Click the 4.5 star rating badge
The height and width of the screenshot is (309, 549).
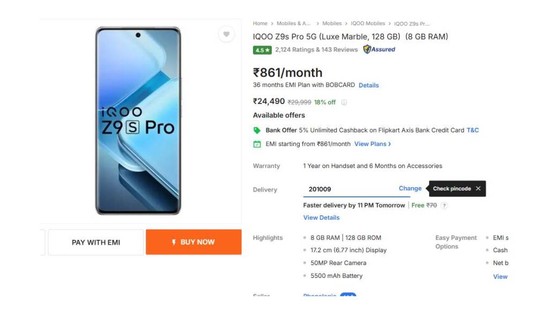(262, 50)
